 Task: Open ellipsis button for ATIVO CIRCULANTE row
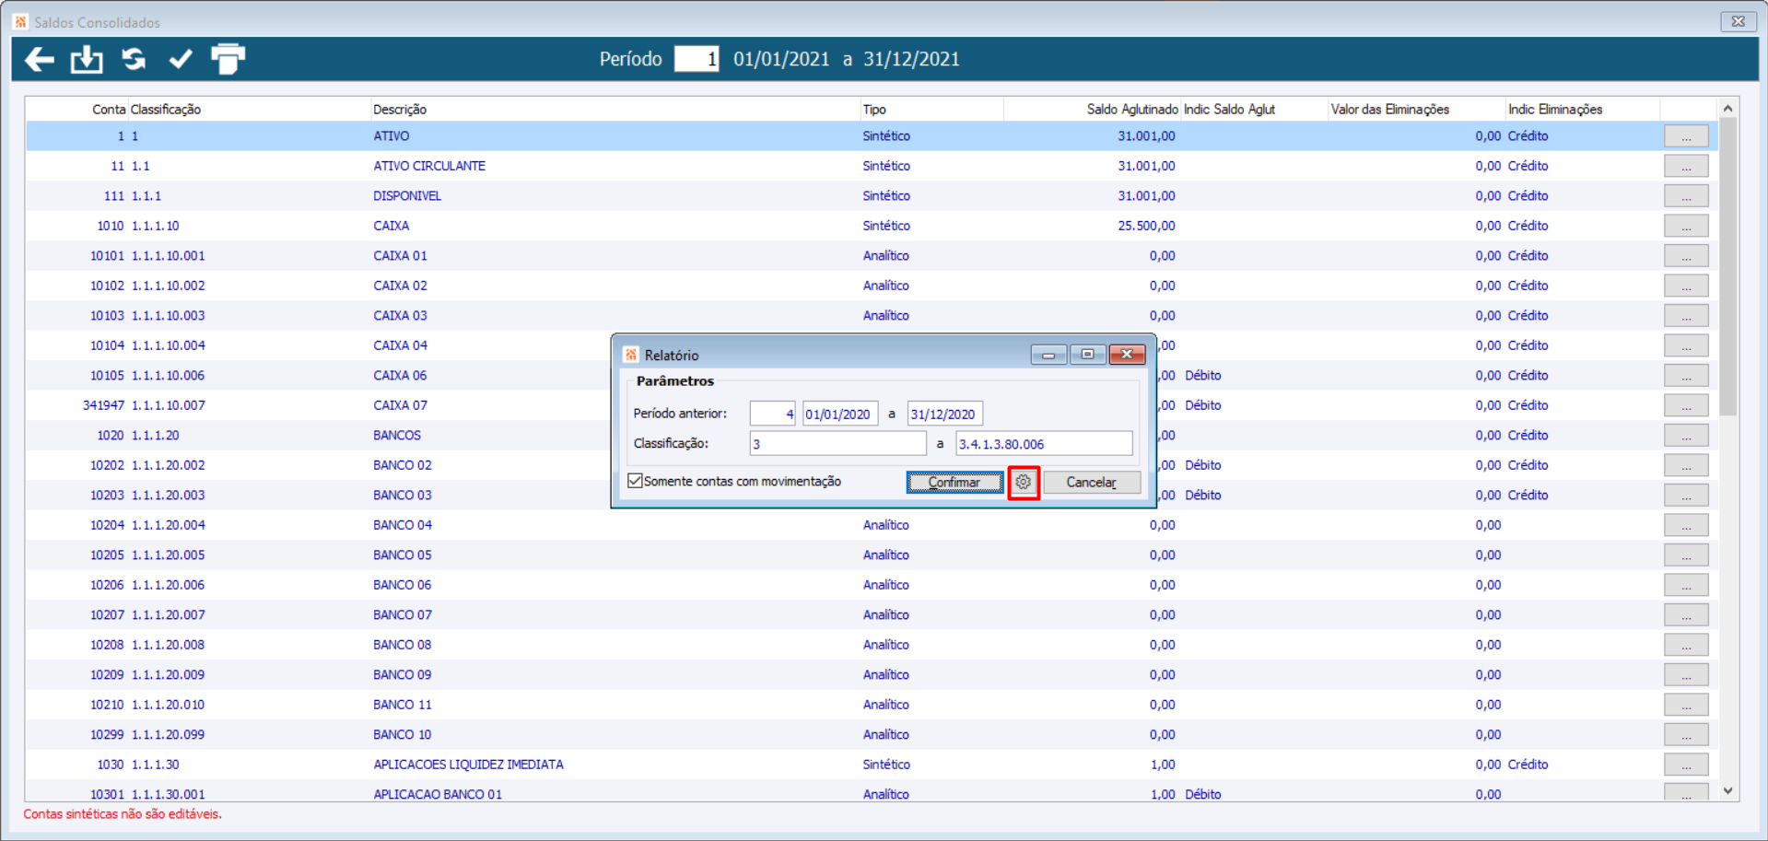pos(1686,166)
